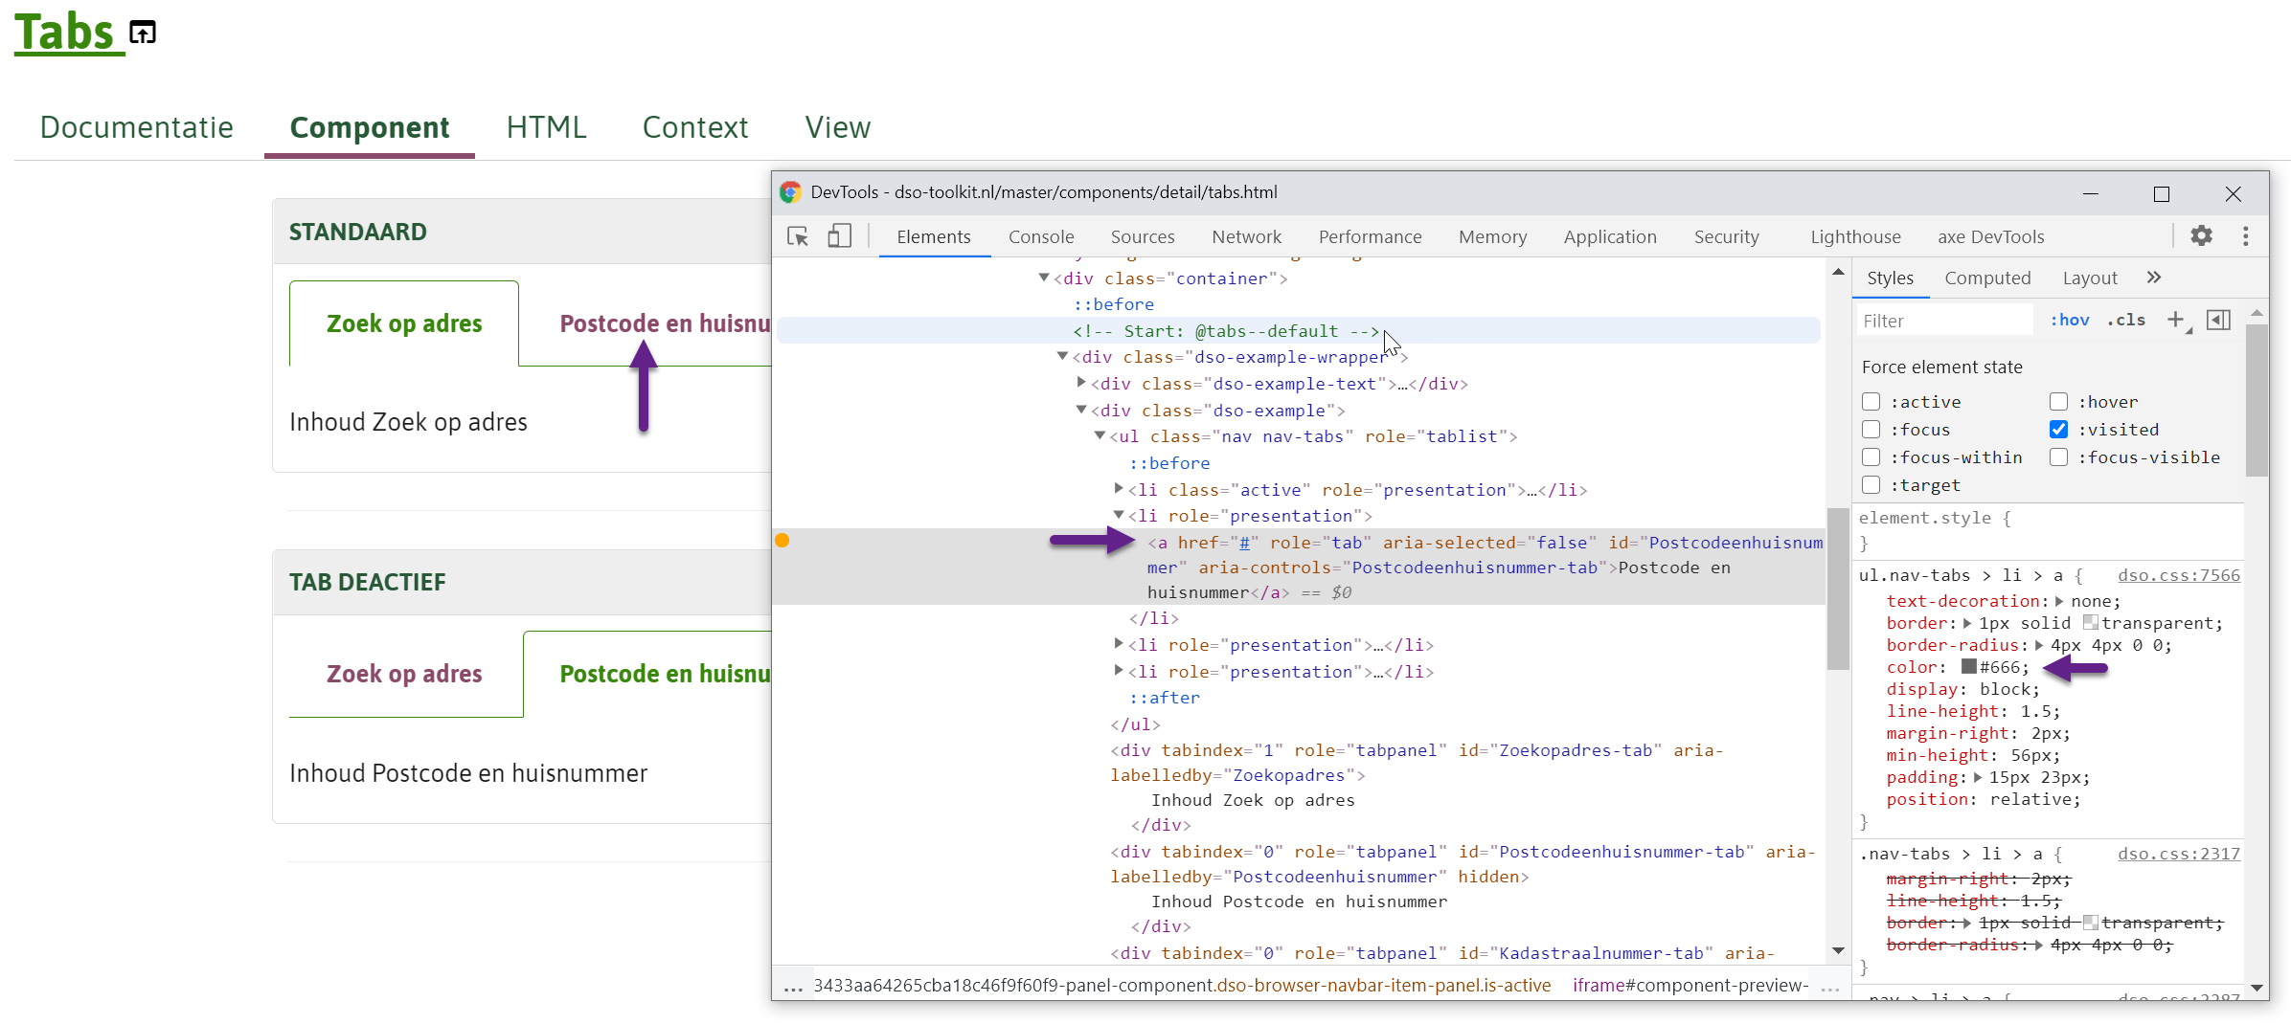Enable the :active element state
2291x1024 pixels.
[1871, 402]
